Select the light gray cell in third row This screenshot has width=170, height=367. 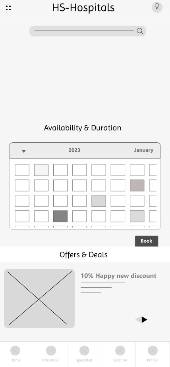point(99,201)
